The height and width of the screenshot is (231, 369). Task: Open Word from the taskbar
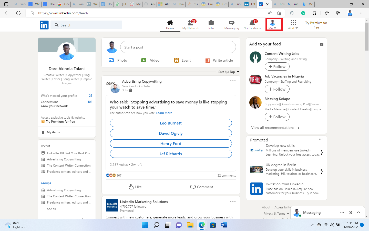(224, 225)
